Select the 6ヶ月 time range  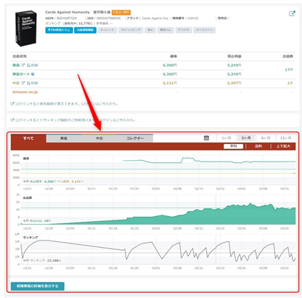266,138
